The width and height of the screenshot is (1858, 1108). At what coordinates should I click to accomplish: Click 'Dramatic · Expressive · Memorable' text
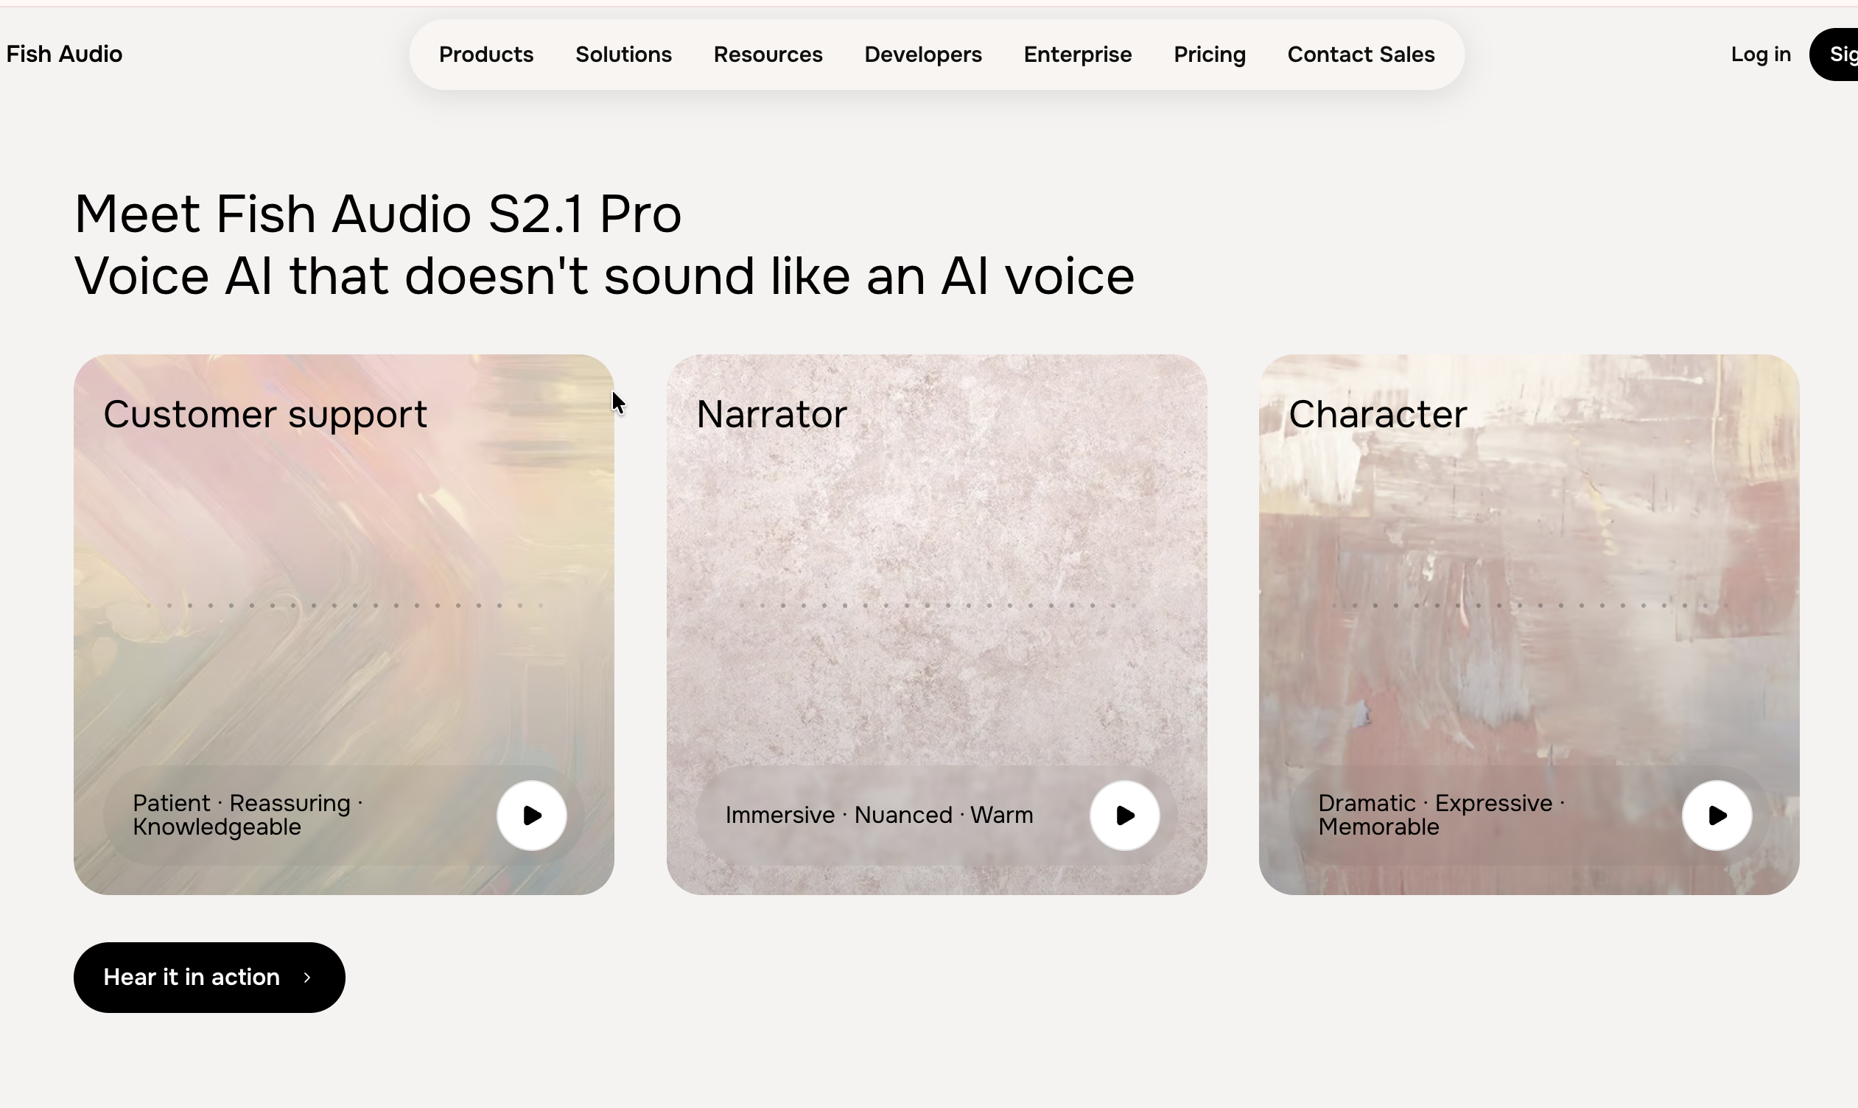pyautogui.click(x=1442, y=816)
